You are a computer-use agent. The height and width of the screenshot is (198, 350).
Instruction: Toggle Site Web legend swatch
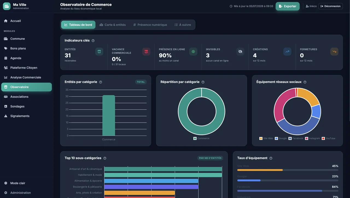tap(261, 138)
